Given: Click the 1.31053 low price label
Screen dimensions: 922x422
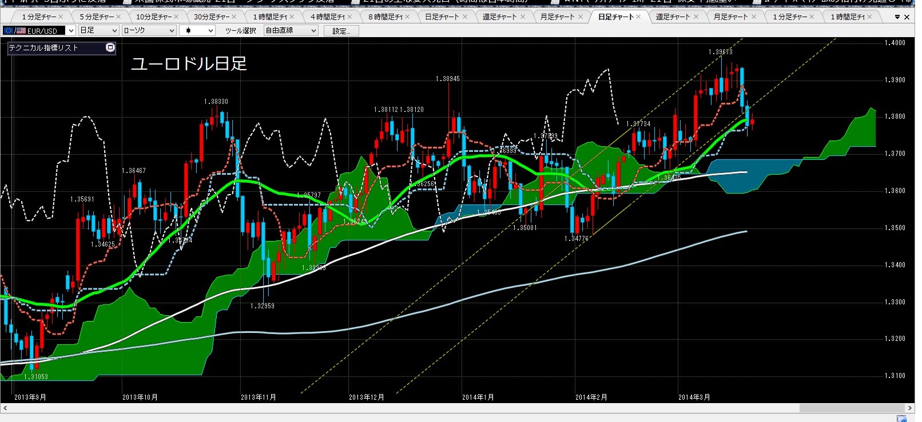Looking at the screenshot, I should [36, 377].
